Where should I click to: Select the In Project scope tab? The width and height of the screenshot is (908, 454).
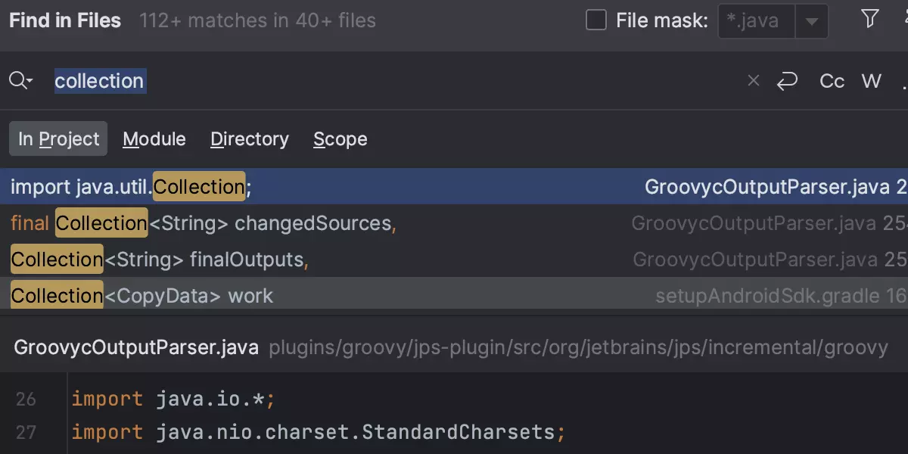click(x=58, y=139)
